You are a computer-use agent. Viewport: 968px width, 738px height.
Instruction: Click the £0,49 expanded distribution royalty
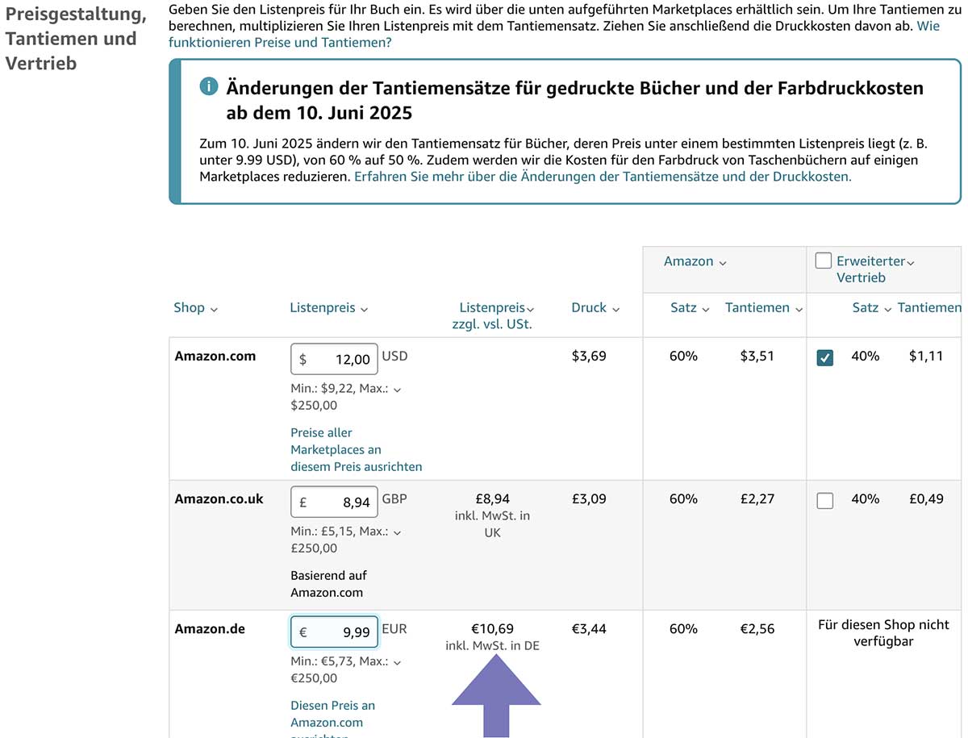point(926,498)
